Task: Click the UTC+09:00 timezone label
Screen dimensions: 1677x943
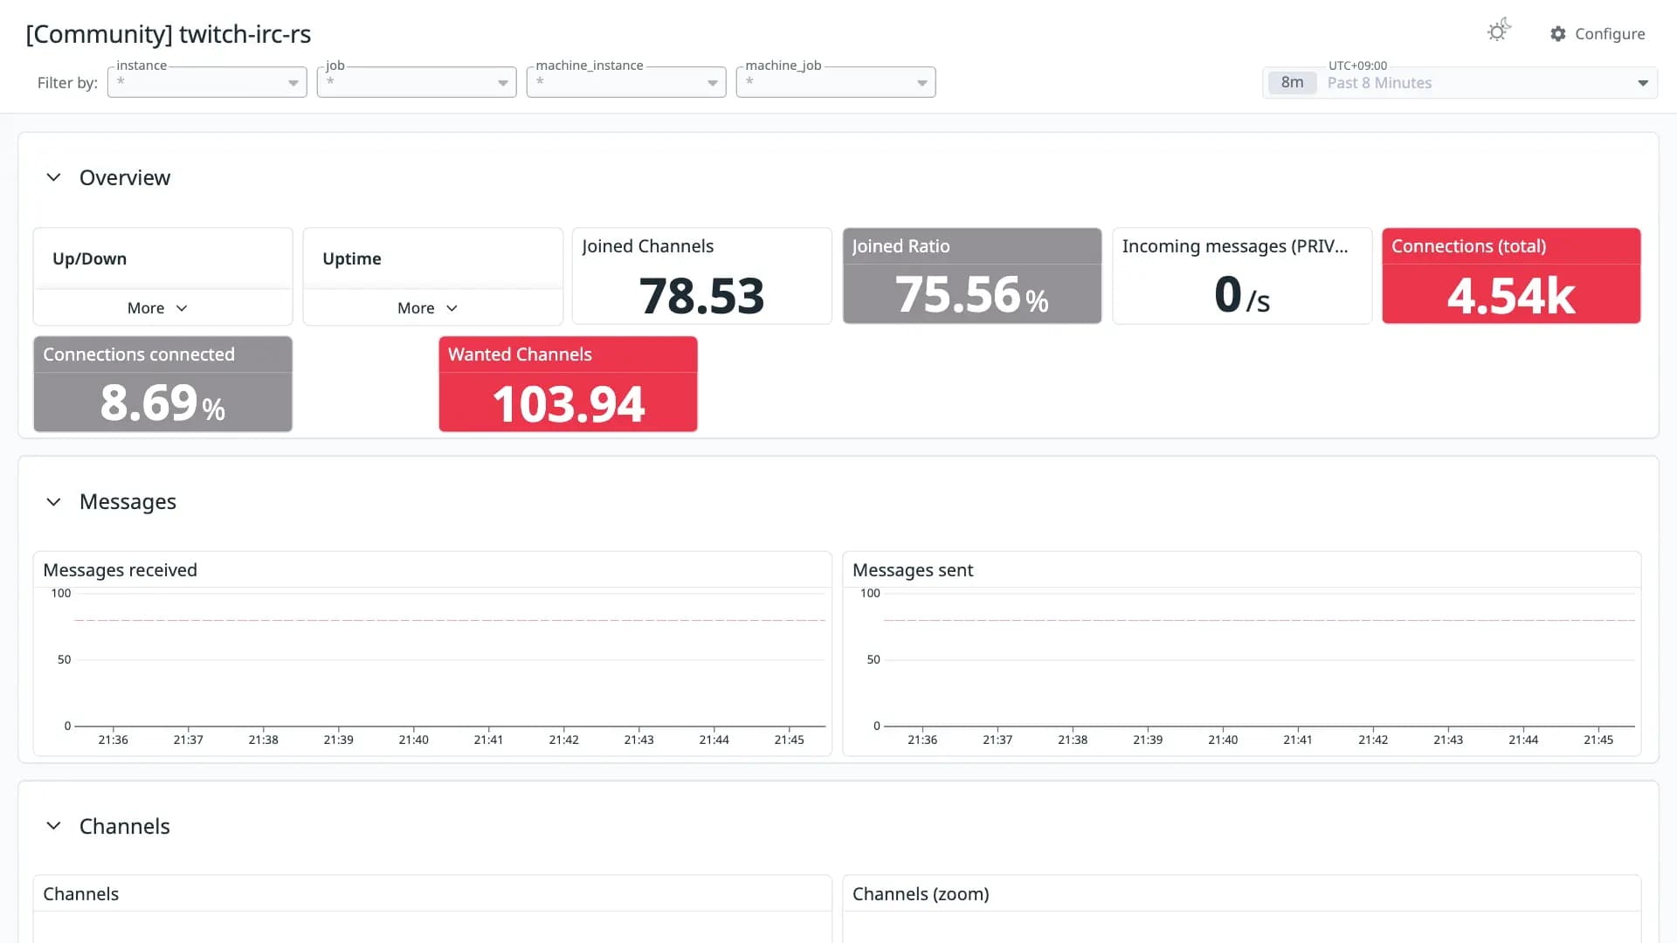Action: [1357, 65]
